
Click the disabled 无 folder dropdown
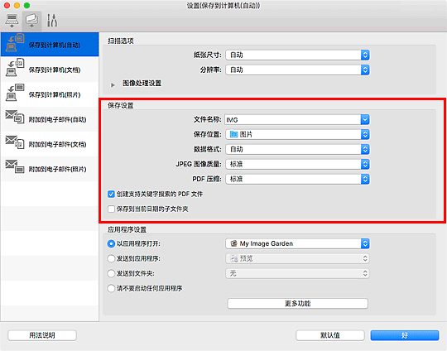tap(297, 273)
